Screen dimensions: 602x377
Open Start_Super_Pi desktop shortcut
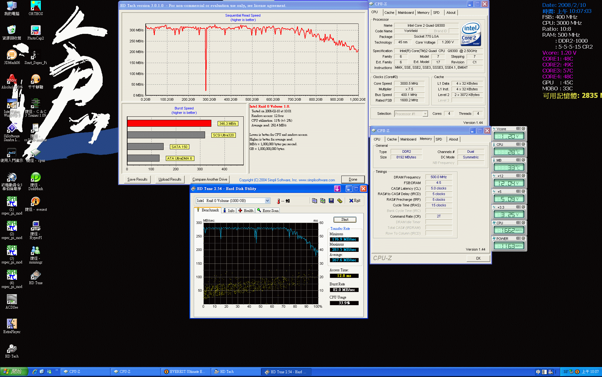[x=35, y=57]
